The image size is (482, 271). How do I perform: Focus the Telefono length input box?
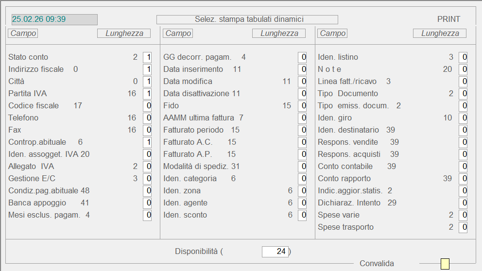tap(147, 118)
